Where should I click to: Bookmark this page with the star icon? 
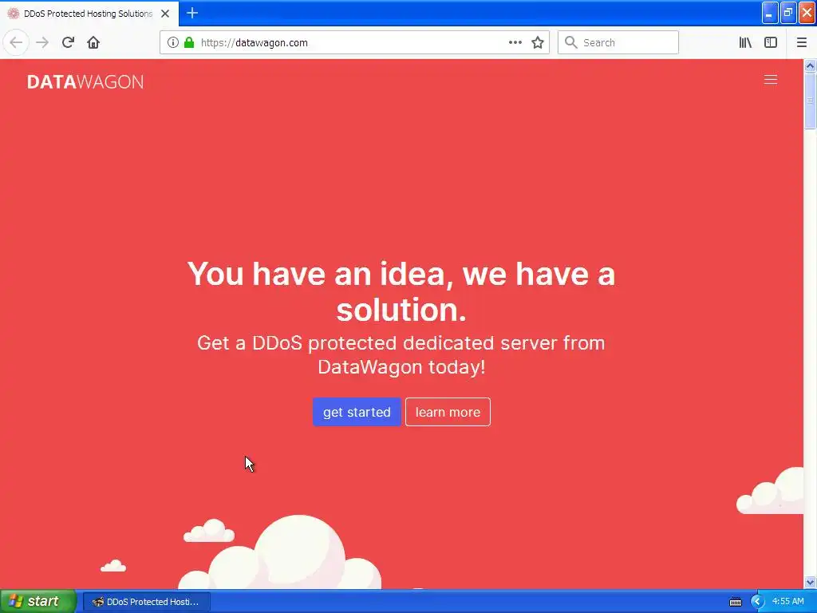click(x=538, y=42)
